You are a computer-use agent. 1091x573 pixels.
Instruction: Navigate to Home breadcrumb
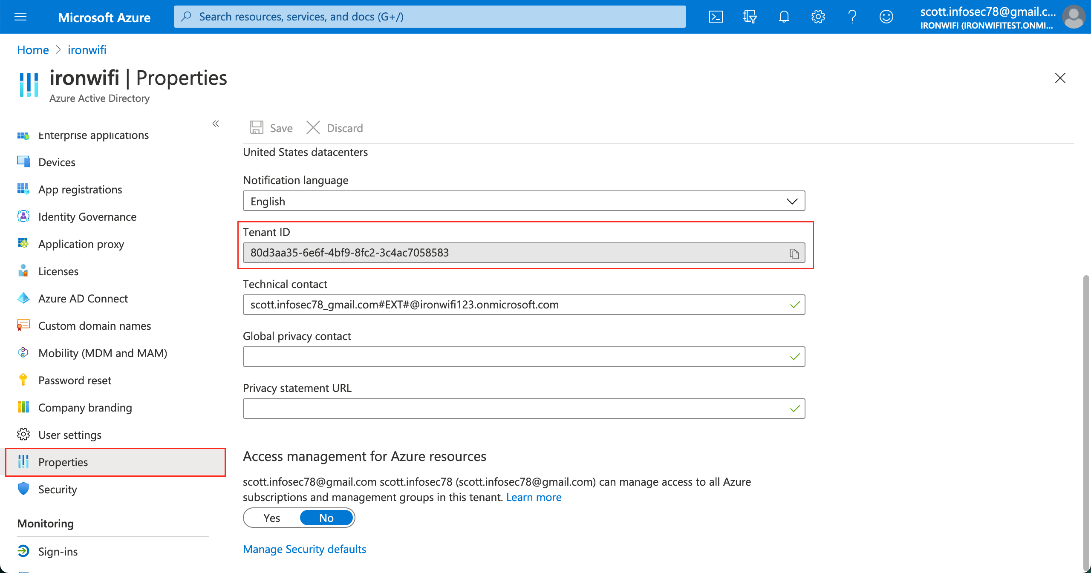[32, 50]
